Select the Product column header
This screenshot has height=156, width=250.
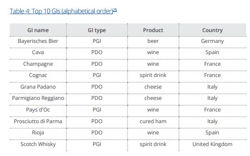pyautogui.click(x=153, y=30)
